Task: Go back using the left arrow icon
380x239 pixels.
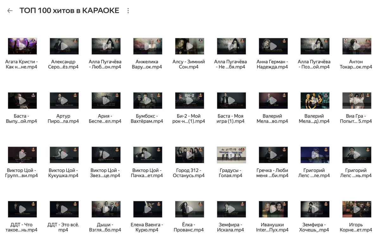Action: [x=10, y=11]
